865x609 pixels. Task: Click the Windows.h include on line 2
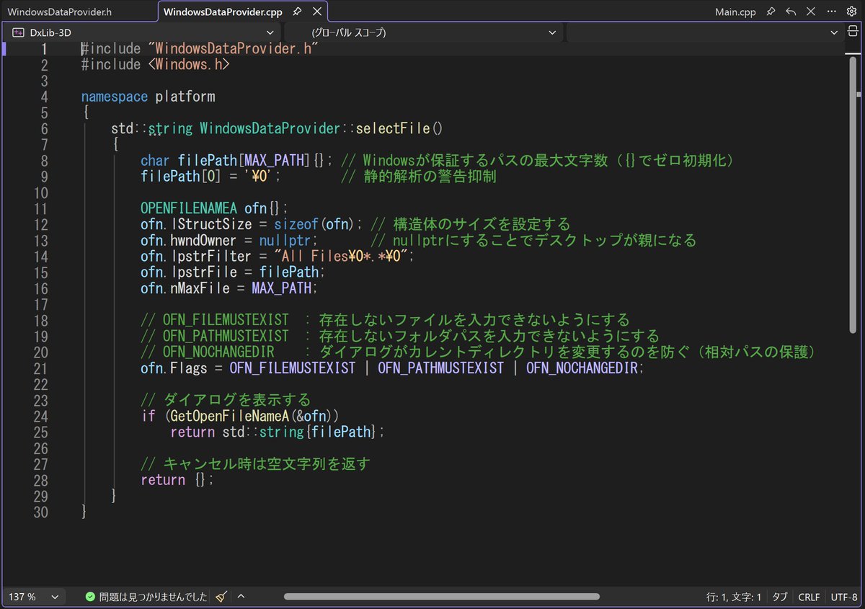pos(189,65)
